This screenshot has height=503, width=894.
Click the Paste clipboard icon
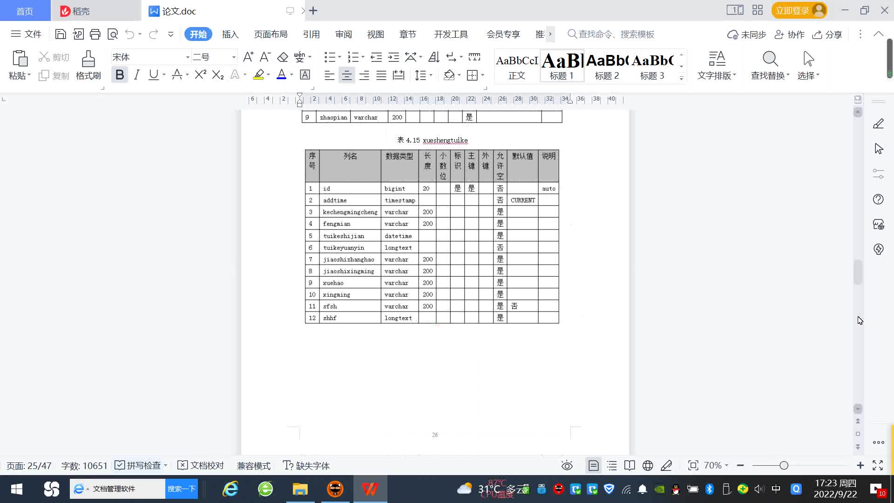[x=20, y=59]
